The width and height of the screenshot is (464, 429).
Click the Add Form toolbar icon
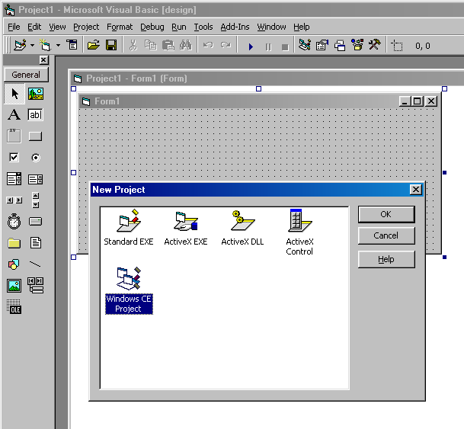45,45
